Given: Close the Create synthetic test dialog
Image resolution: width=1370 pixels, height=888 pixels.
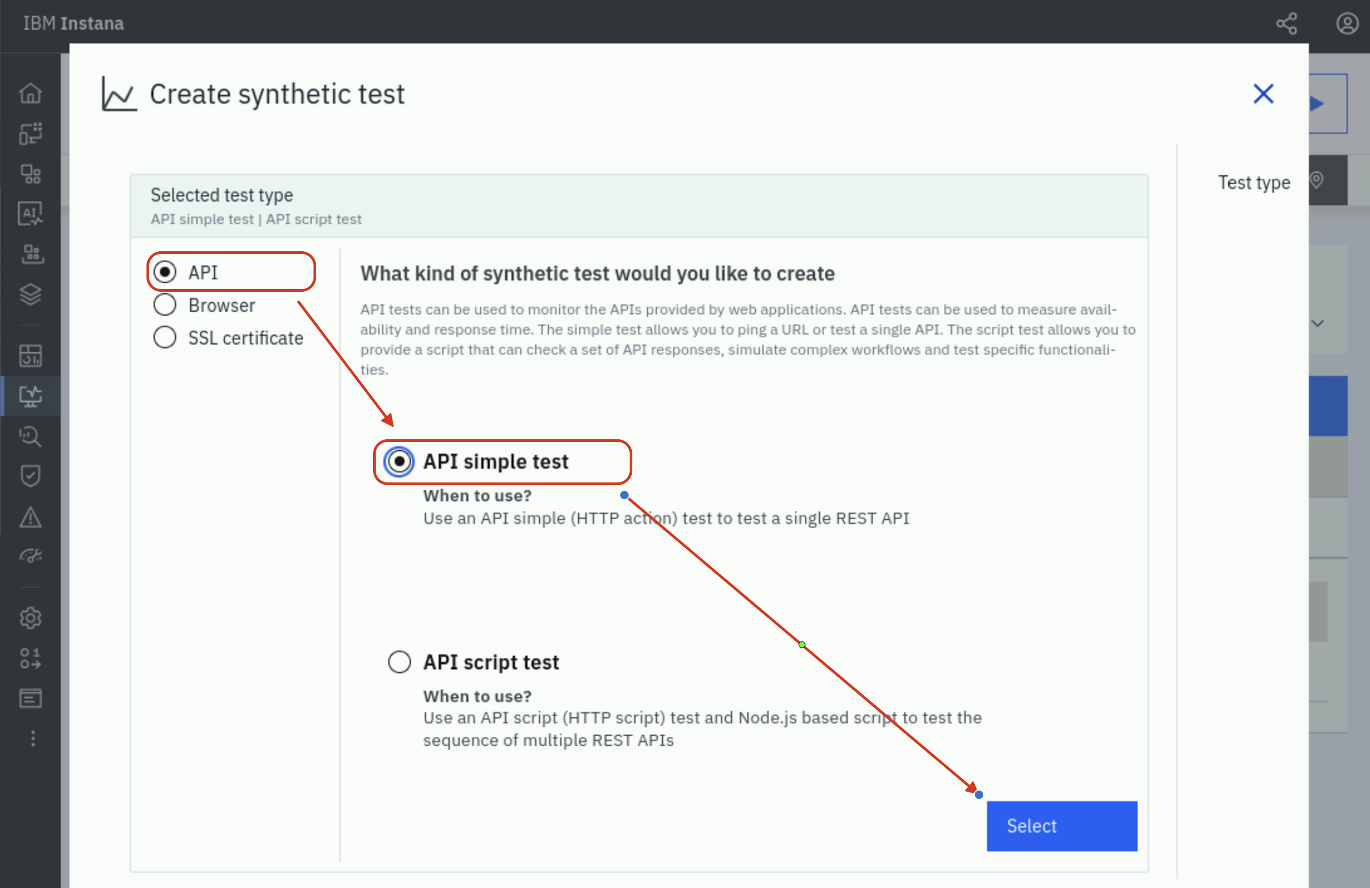Looking at the screenshot, I should click(x=1264, y=94).
